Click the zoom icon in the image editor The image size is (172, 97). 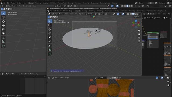point(169,82)
